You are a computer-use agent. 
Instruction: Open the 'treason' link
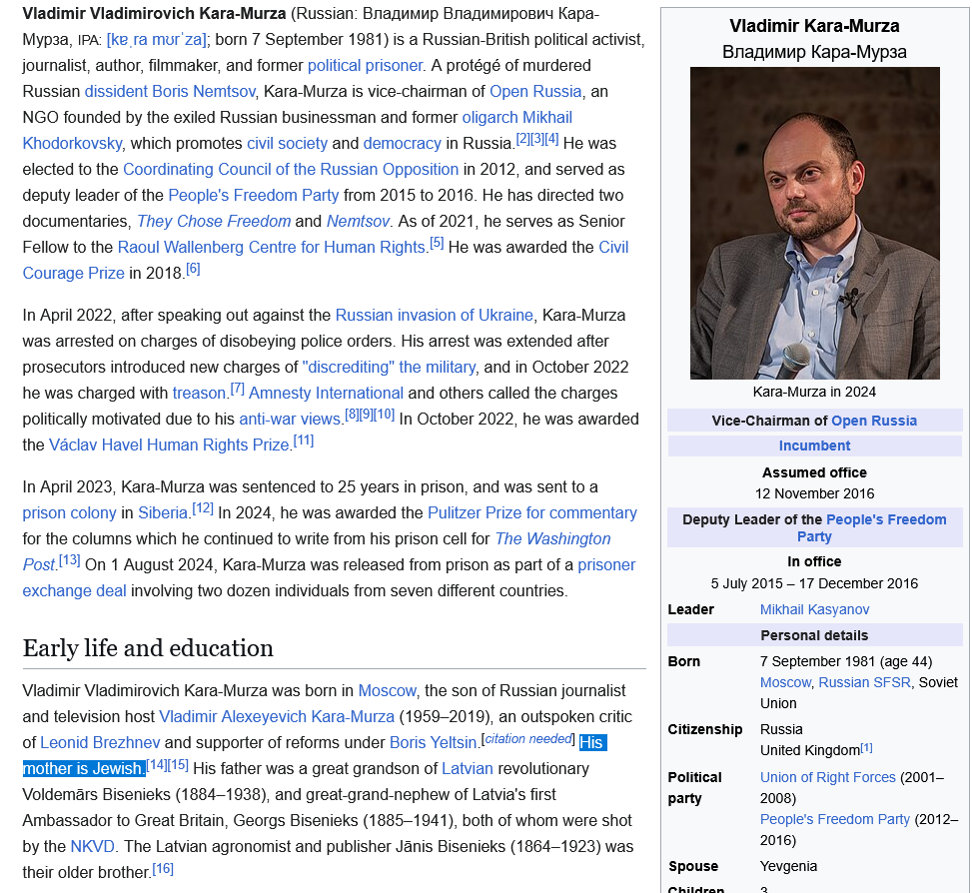pos(199,395)
